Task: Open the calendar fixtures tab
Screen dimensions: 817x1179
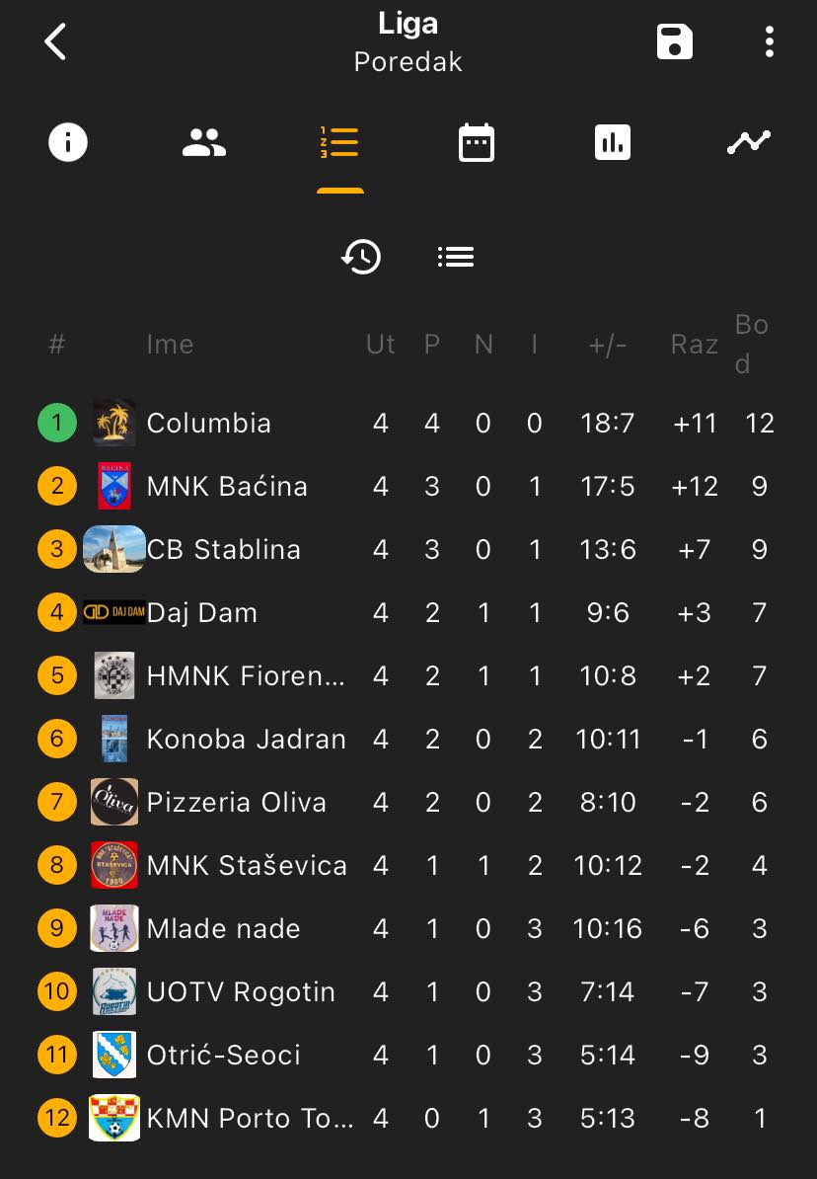Action: pyautogui.click(x=477, y=142)
